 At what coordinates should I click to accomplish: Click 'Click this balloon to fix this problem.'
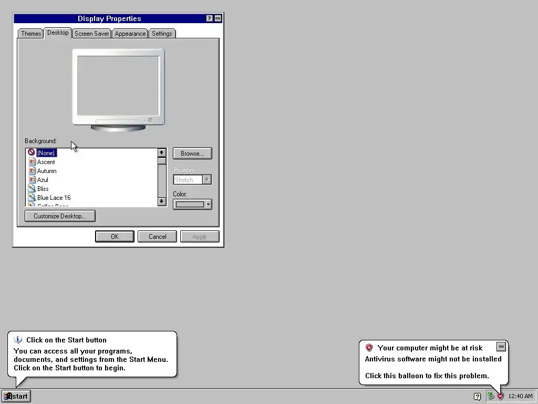coord(427,376)
